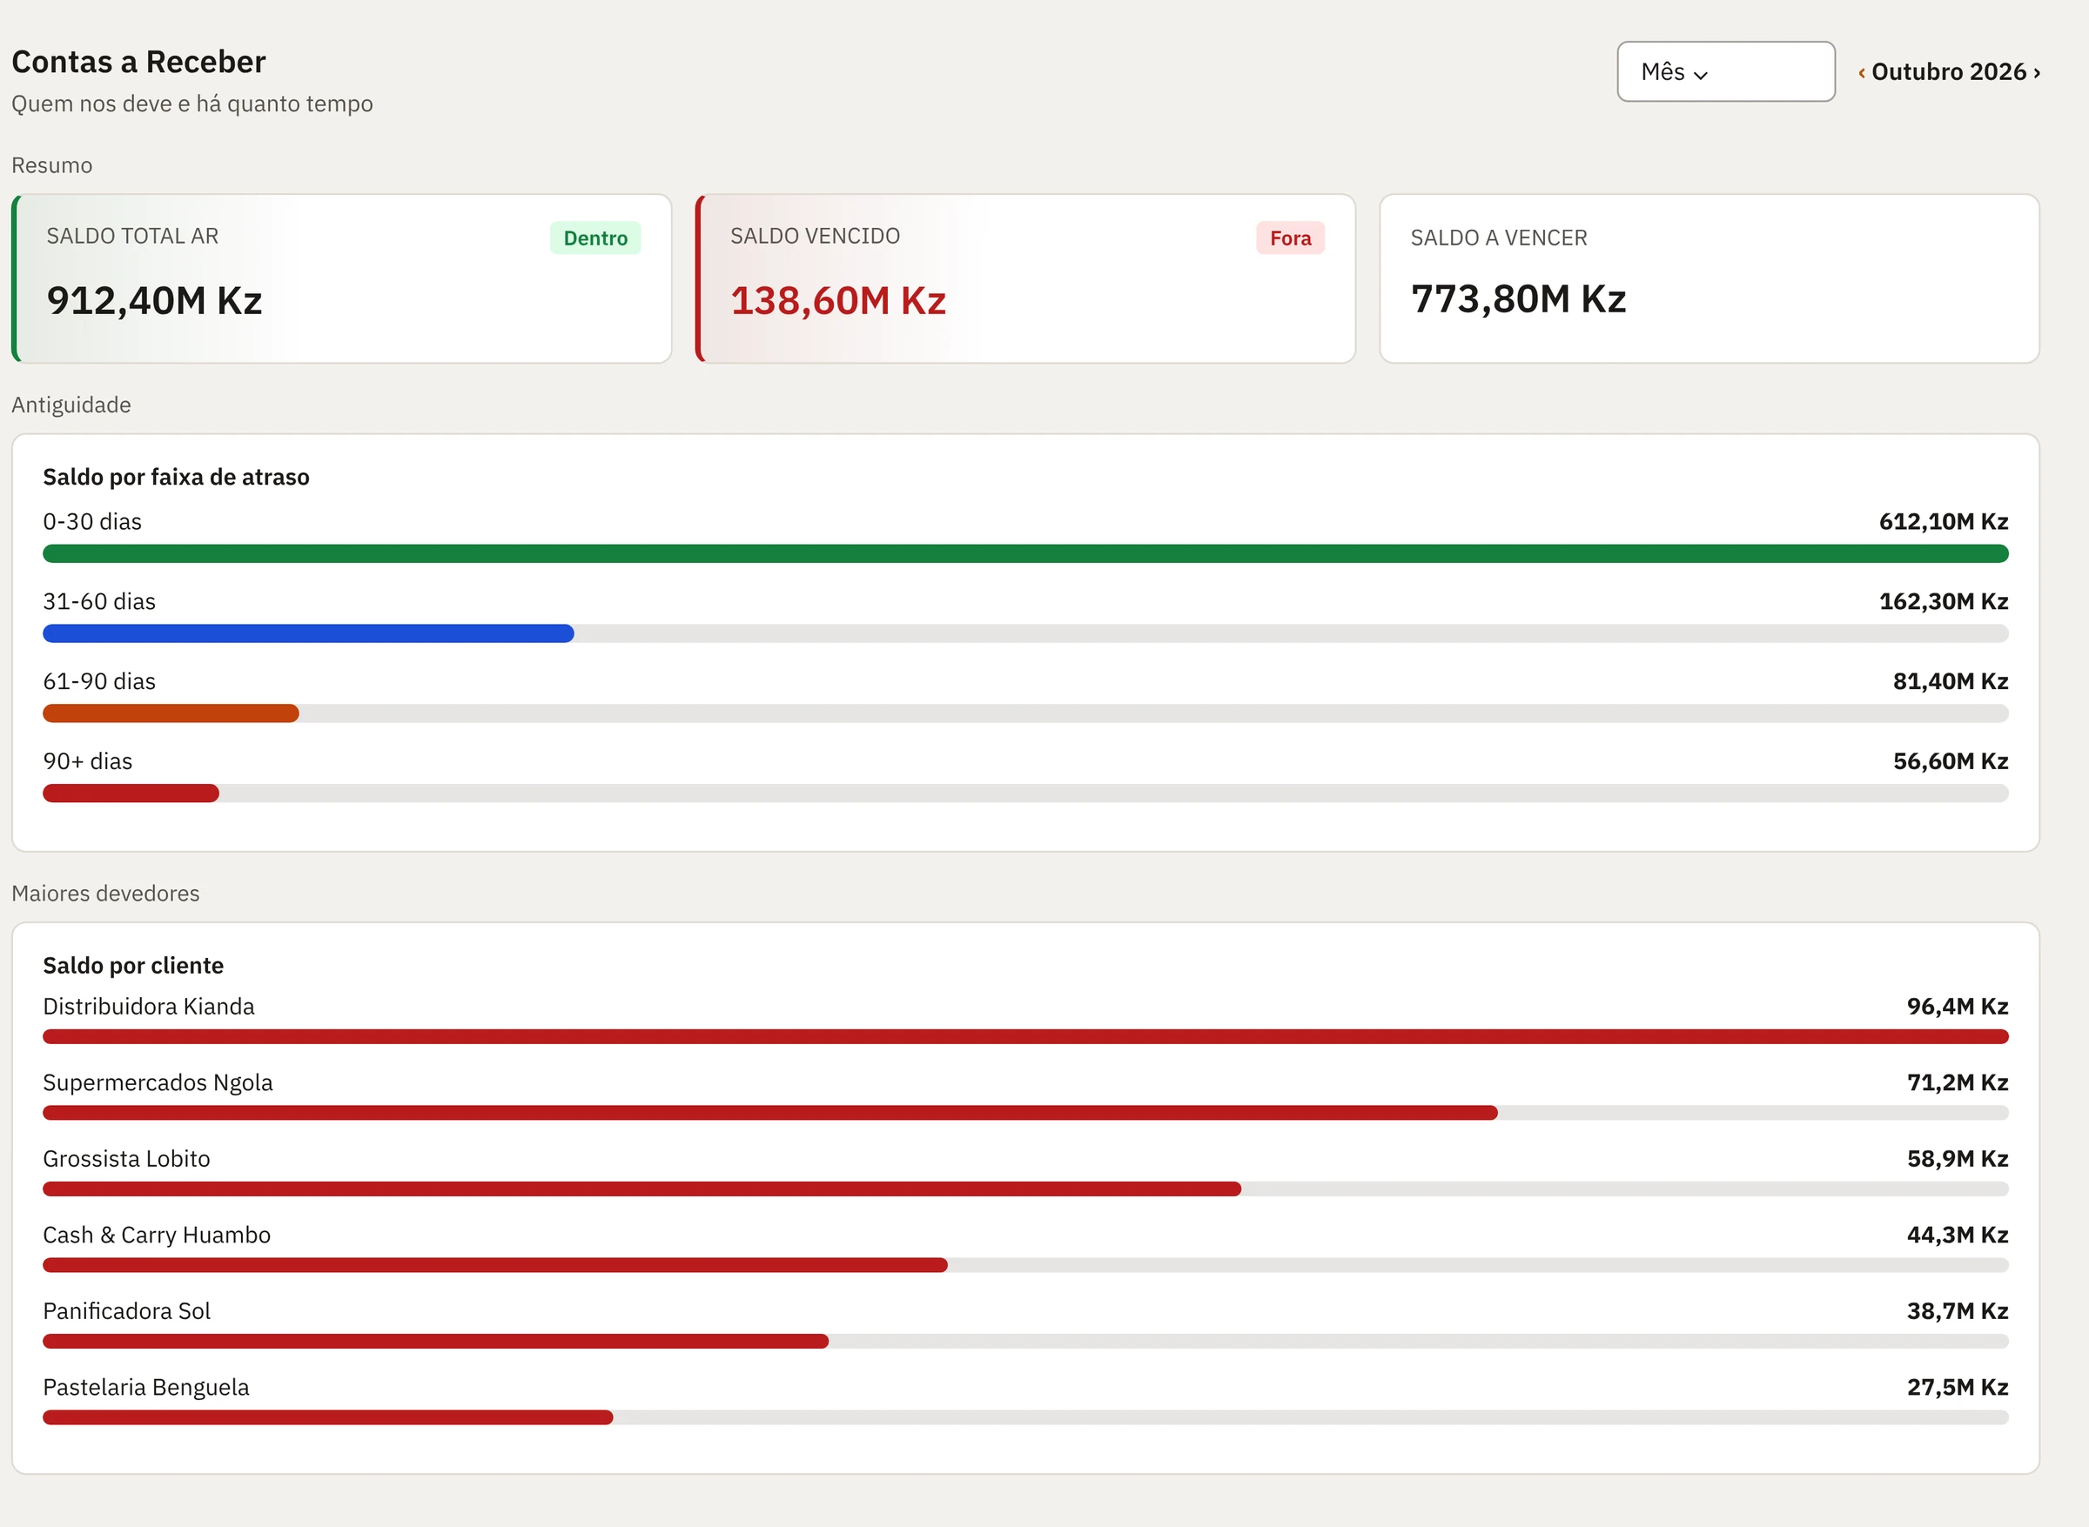Open the Mês period dropdown

point(1725,71)
